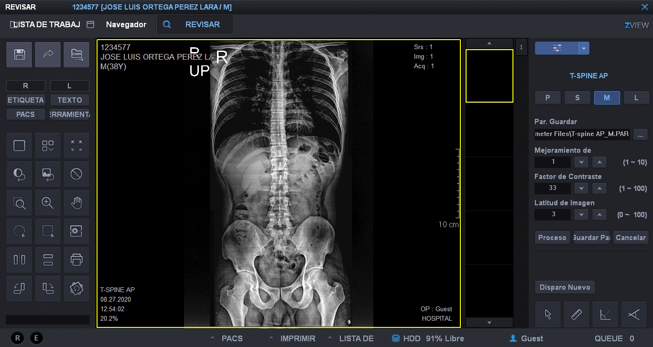Open the multi-layout grid dropdown
This screenshot has height=347, width=653.
click(x=48, y=146)
